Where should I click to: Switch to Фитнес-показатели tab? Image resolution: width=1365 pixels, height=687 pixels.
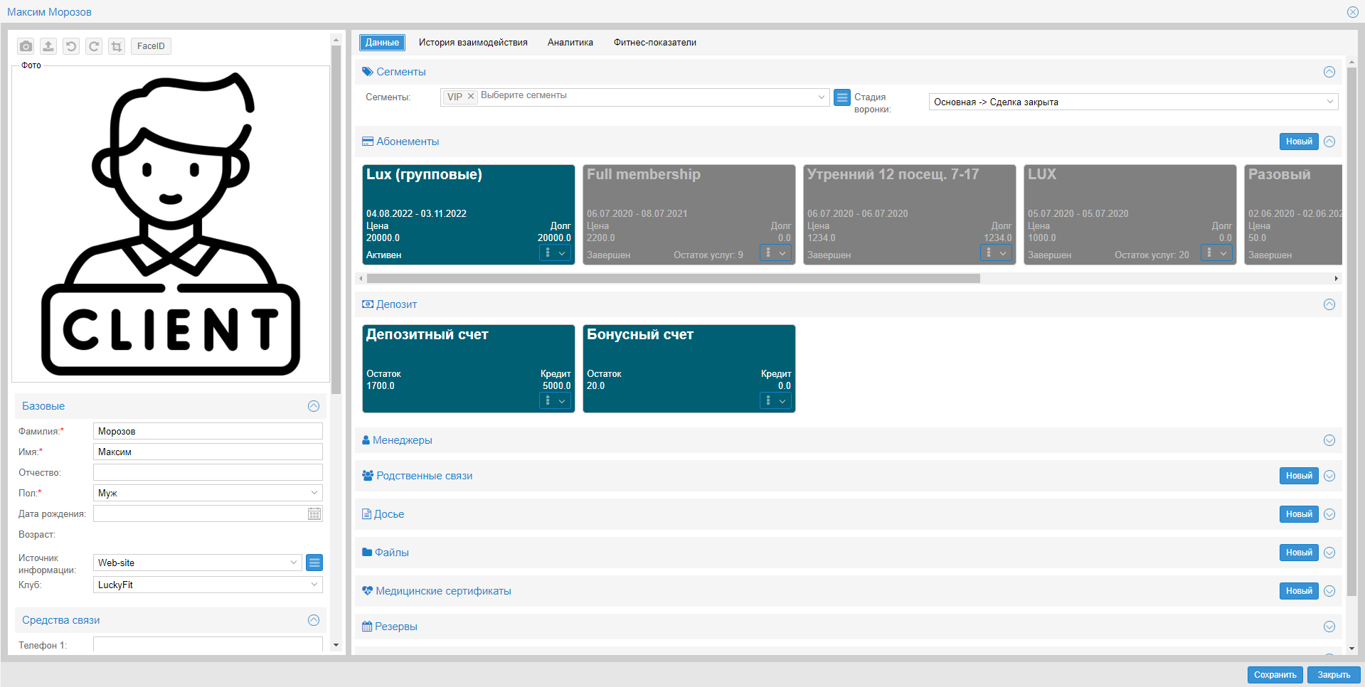pos(655,43)
